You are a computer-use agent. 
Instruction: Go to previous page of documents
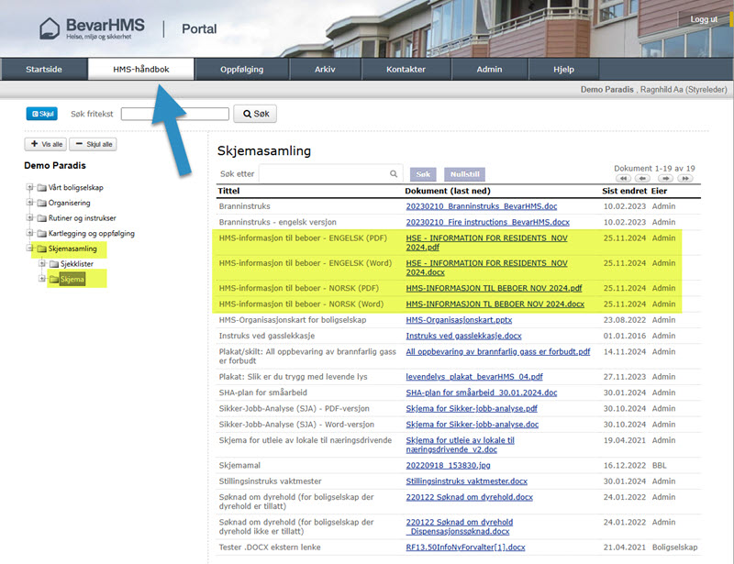643,179
